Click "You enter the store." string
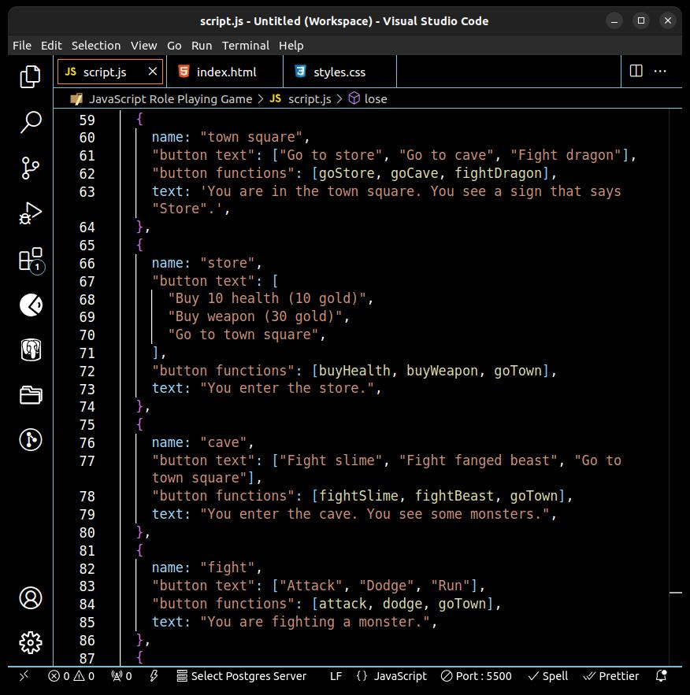Viewport: 690px width, 695px height. click(287, 388)
